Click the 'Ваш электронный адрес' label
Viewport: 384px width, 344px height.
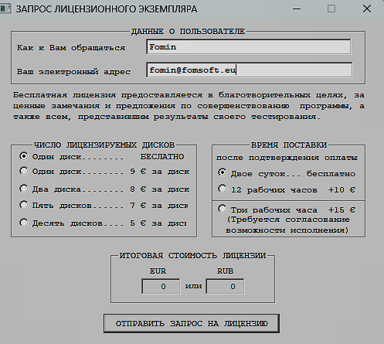pos(73,71)
